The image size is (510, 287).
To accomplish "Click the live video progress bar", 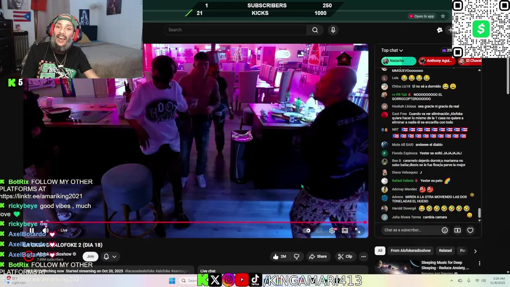I will pos(195,222).
